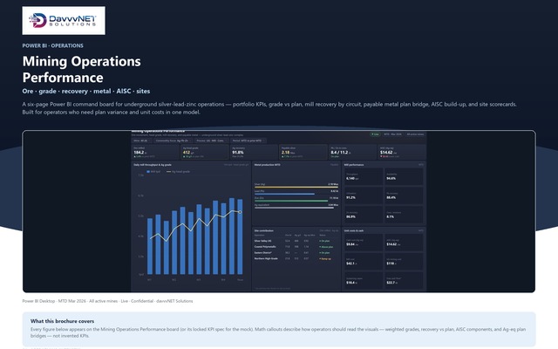Click the Site contribution panel title
The height and width of the screenshot is (349, 558).
(x=264, y=230)
